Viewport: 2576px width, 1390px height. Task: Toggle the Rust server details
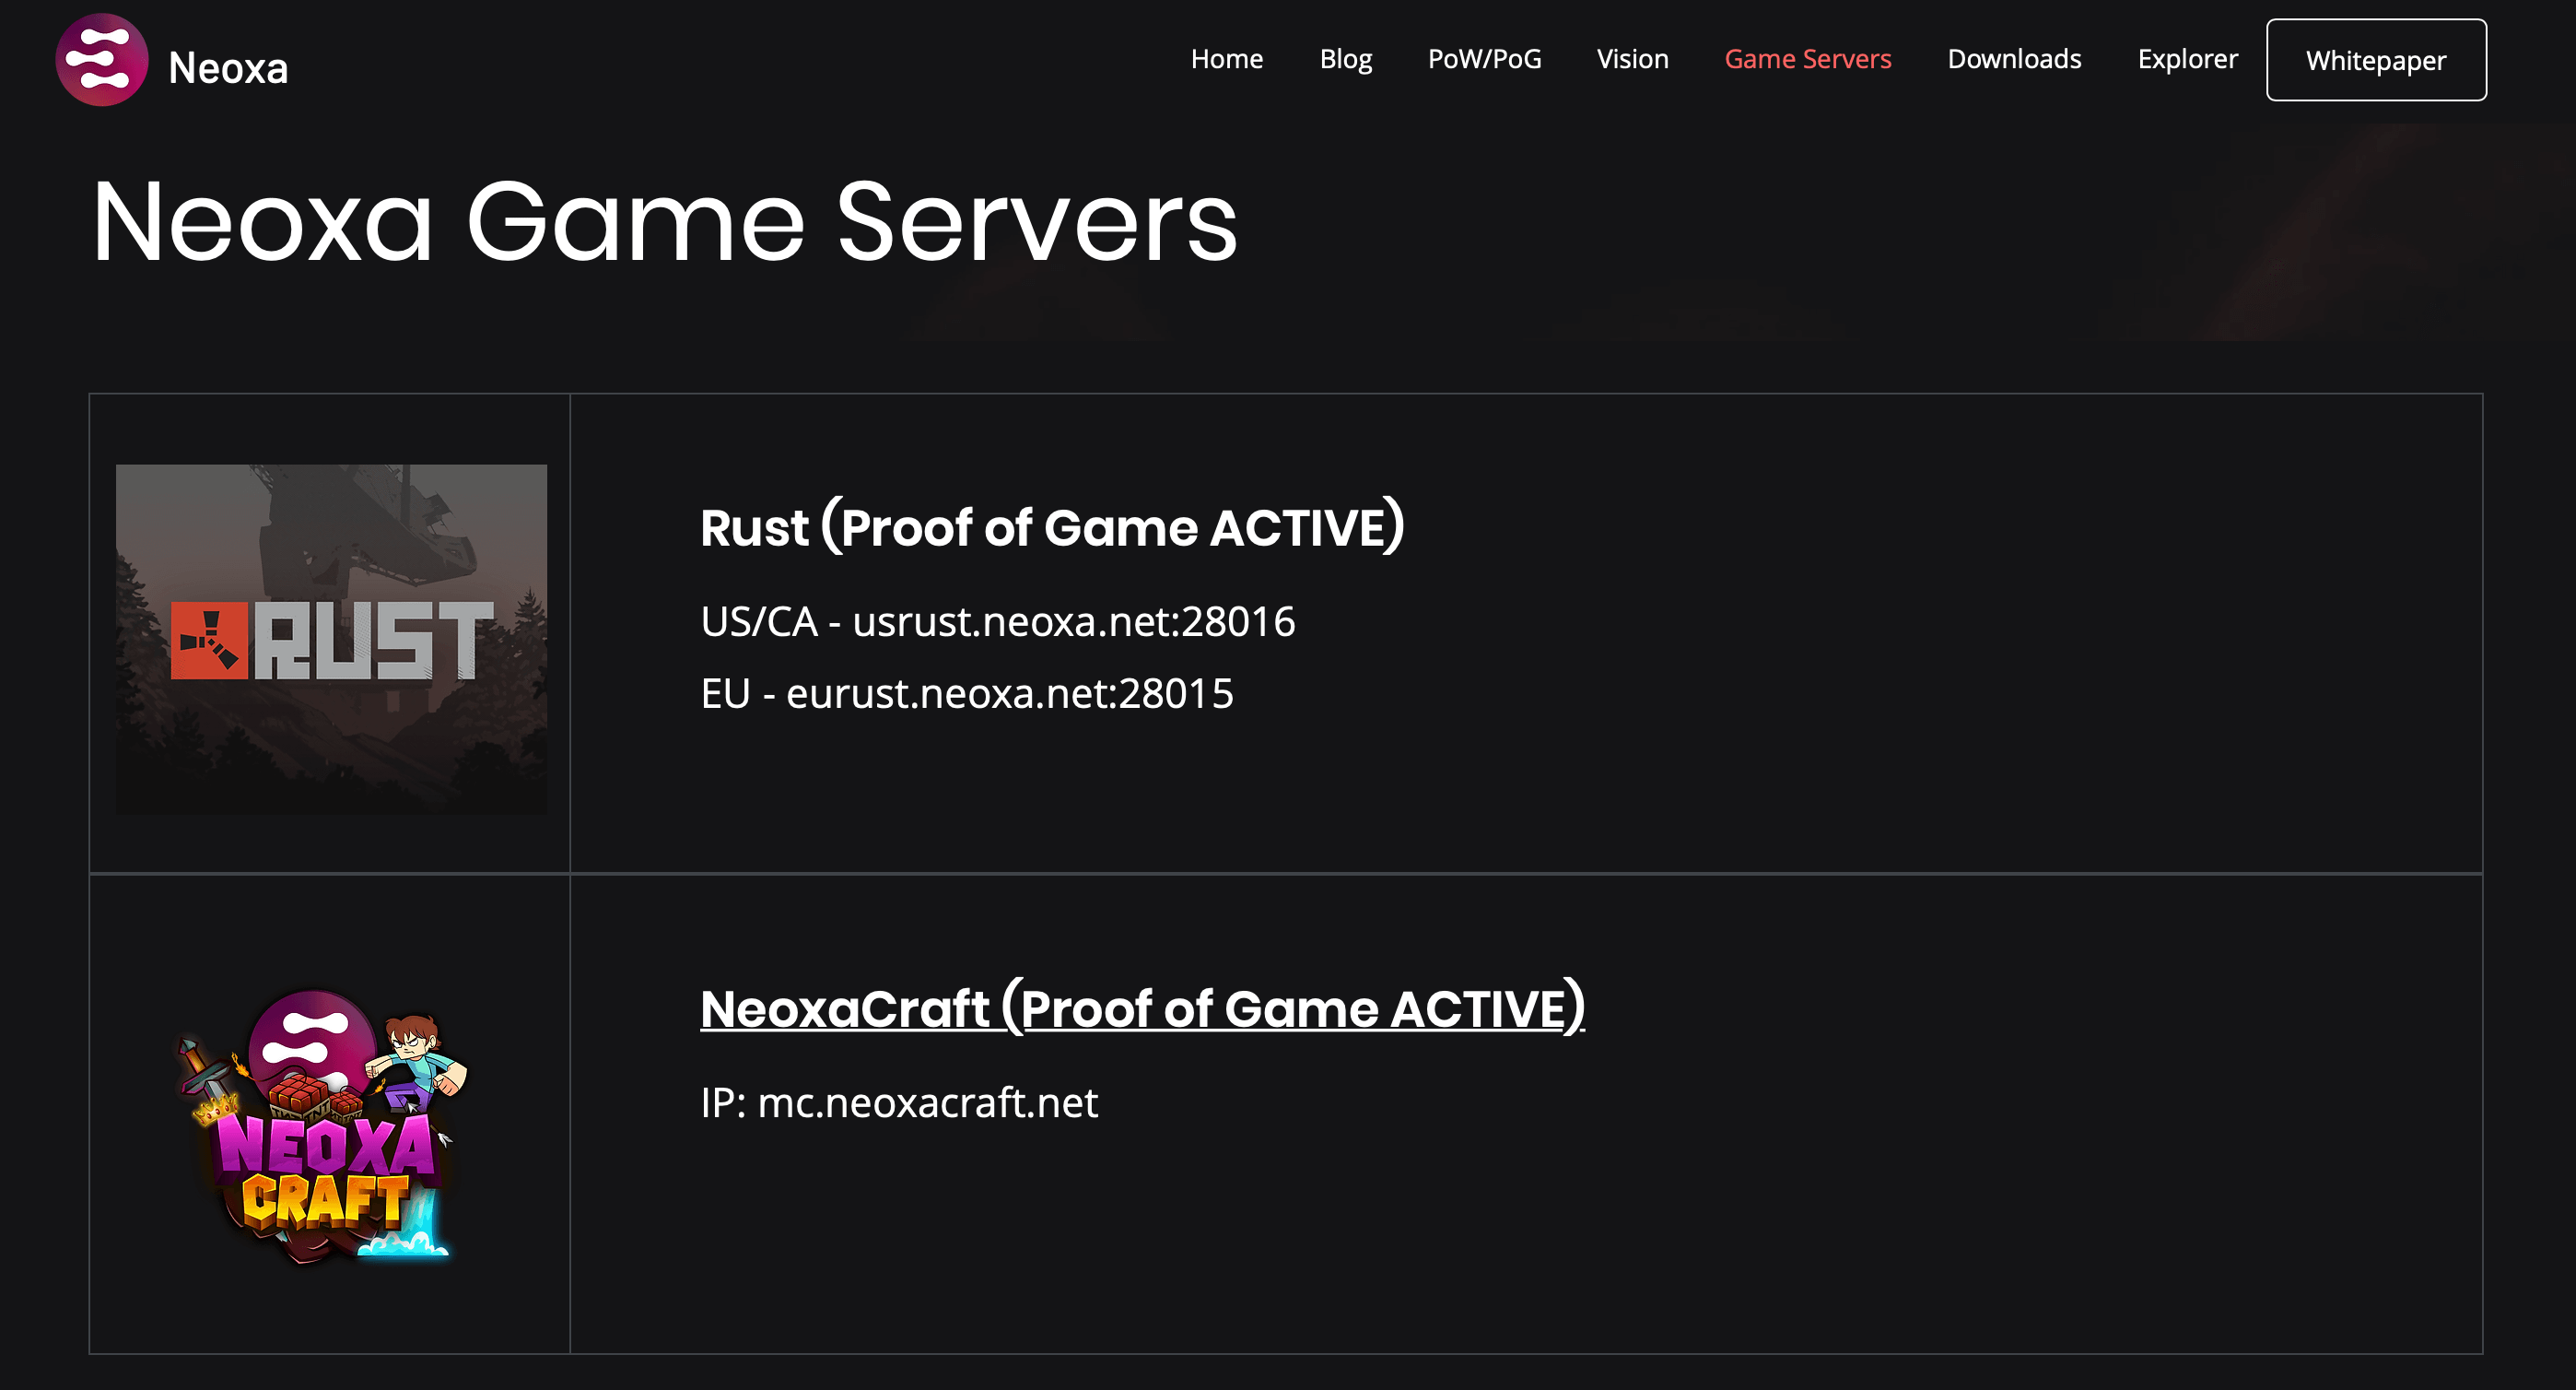tap(1054, 527)
